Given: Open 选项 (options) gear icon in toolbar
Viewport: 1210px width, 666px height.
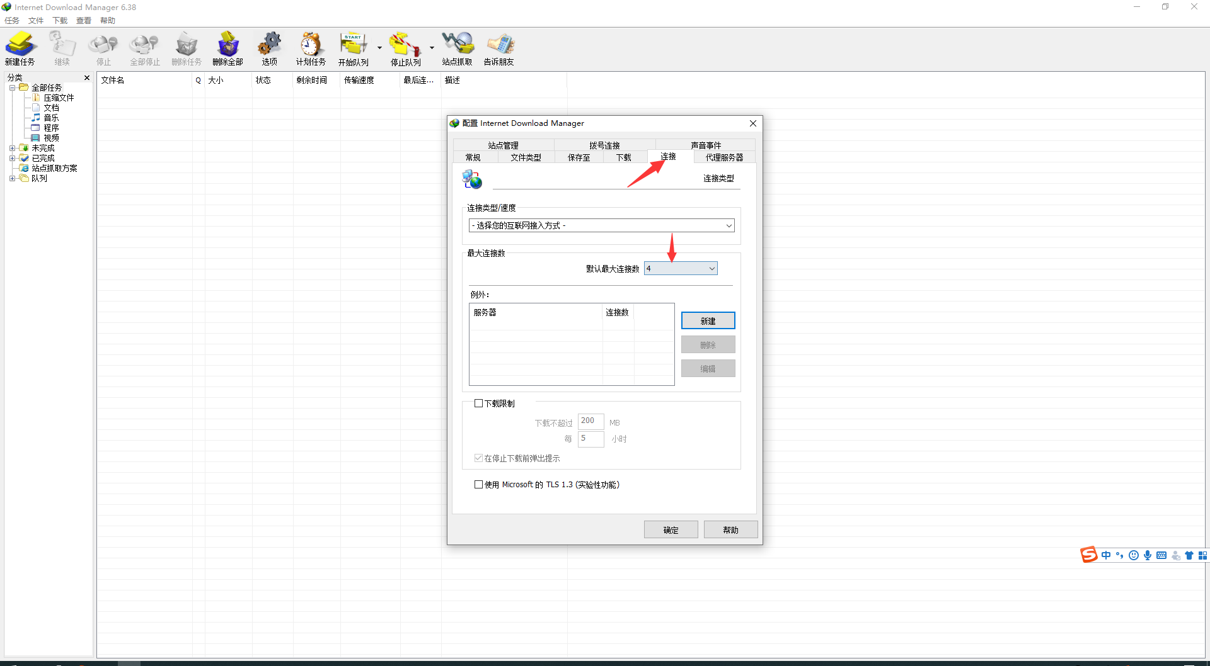Looking at the screenshot, I should pos(270,48).
